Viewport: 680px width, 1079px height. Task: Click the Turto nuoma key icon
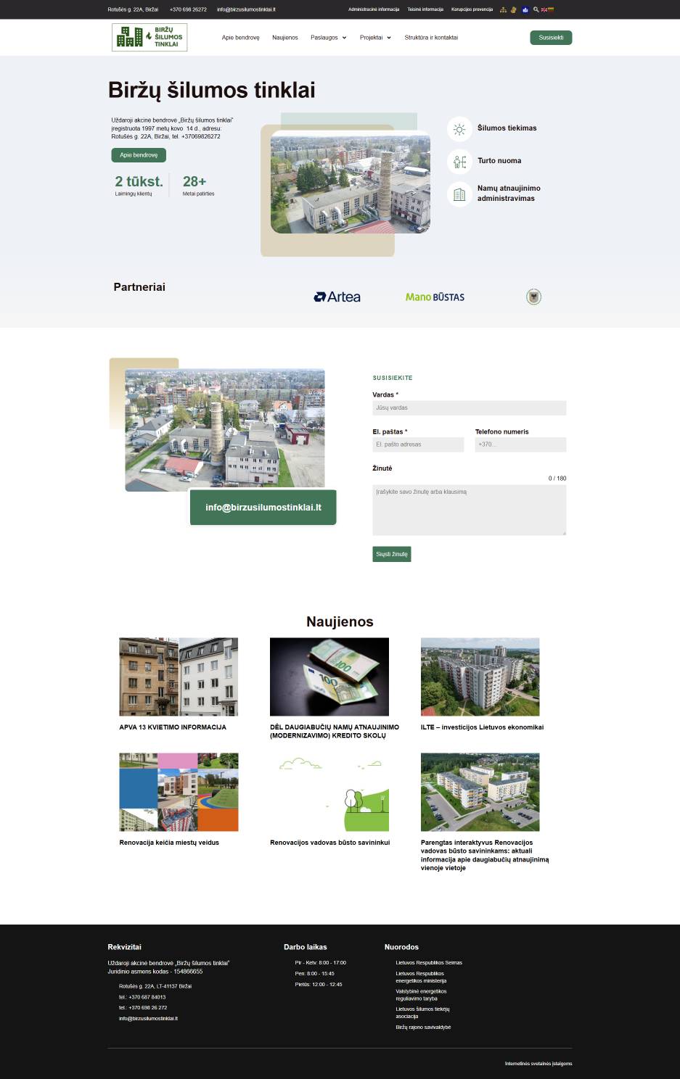point(459,162)
